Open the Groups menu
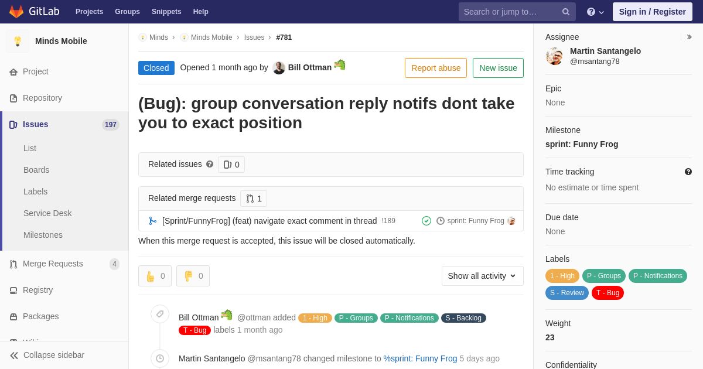Screen dimensions: 703x369 click(127, 12)
